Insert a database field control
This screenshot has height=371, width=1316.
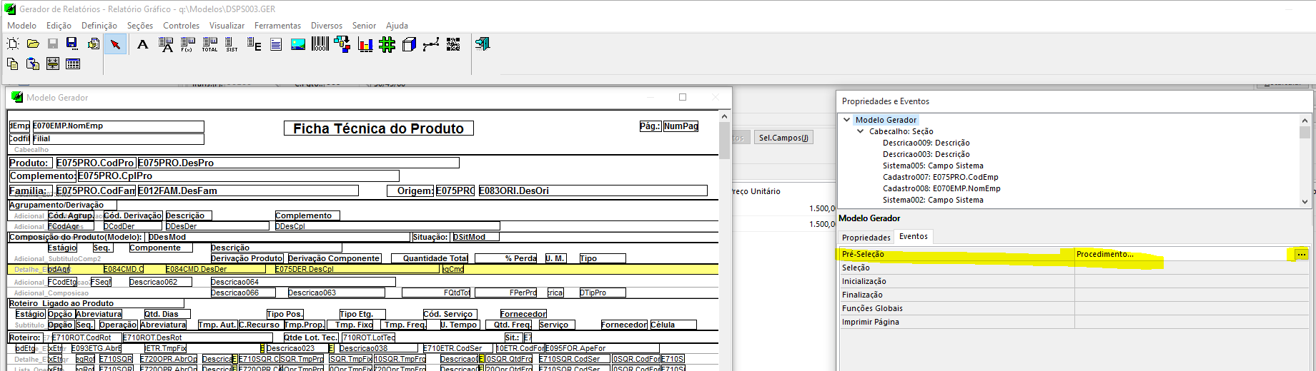[x=166, y=45]
